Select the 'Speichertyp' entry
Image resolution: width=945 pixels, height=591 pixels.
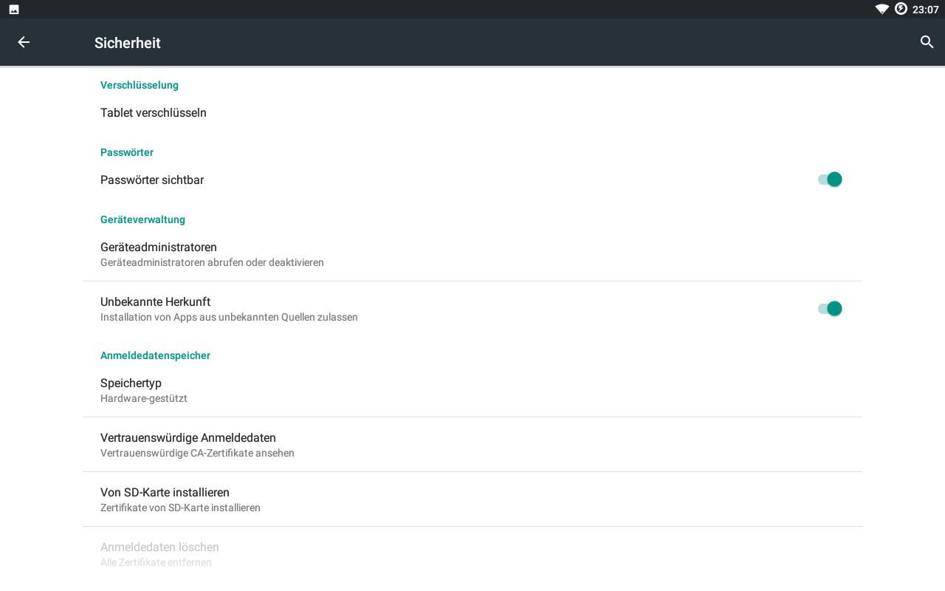click(131, 389)
